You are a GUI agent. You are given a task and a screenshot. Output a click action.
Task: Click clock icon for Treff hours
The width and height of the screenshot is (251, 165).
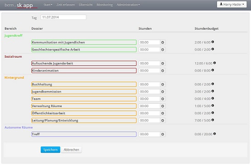162,134
